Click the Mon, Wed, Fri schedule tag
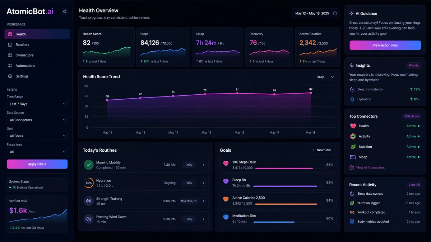Screen dimensions: 431x242 point(189,201)
